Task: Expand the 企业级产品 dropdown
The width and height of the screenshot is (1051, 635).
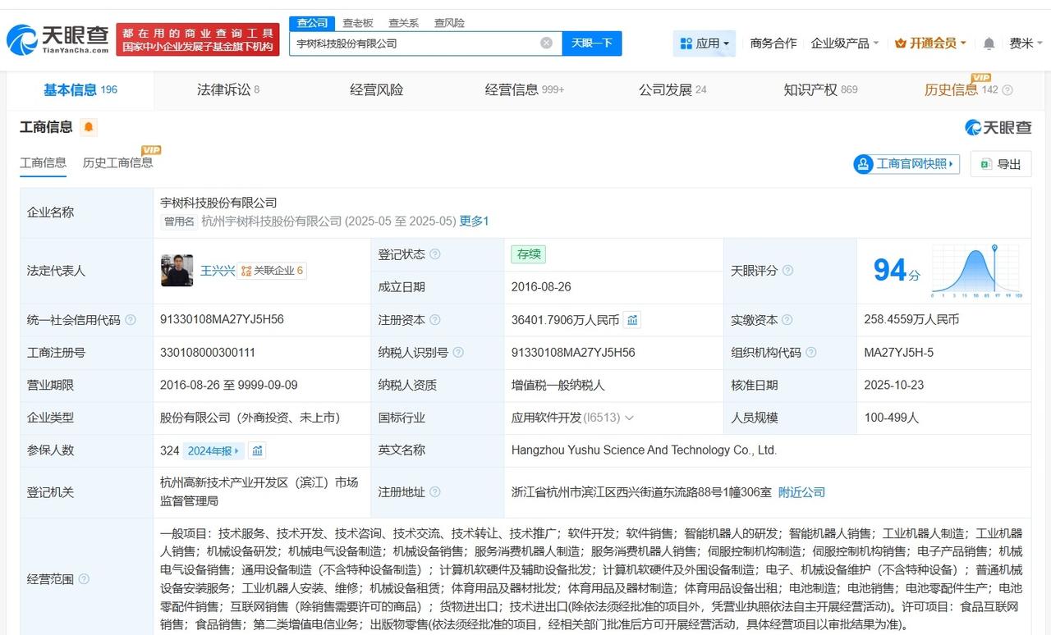Action: point(845,43)
